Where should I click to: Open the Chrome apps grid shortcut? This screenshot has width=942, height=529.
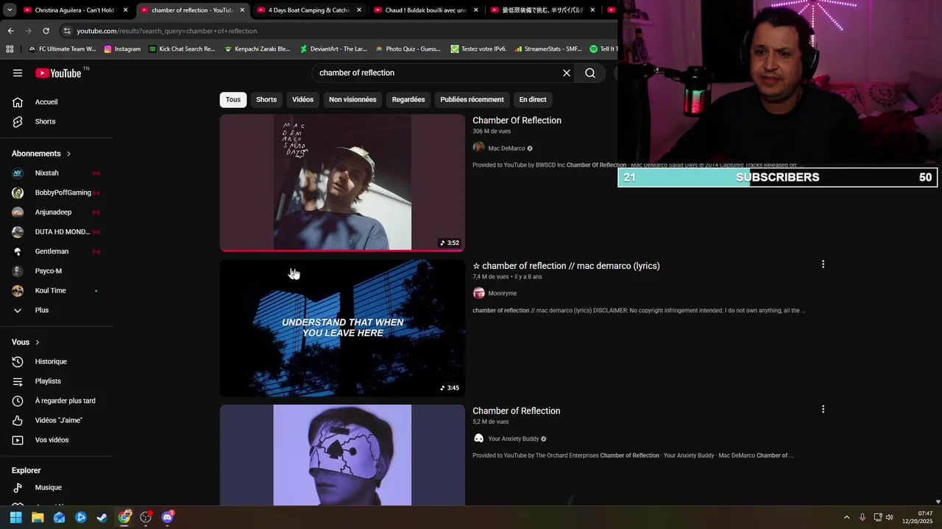[10, 49]
